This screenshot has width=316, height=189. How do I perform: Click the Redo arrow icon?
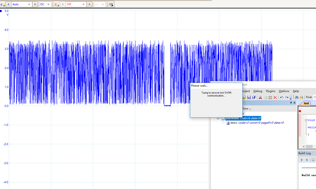pos(287,97)
